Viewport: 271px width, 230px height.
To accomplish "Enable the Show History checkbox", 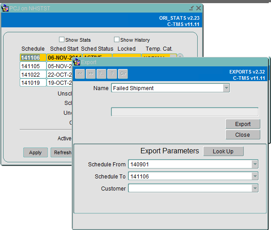I will click(x=116, y=39).
